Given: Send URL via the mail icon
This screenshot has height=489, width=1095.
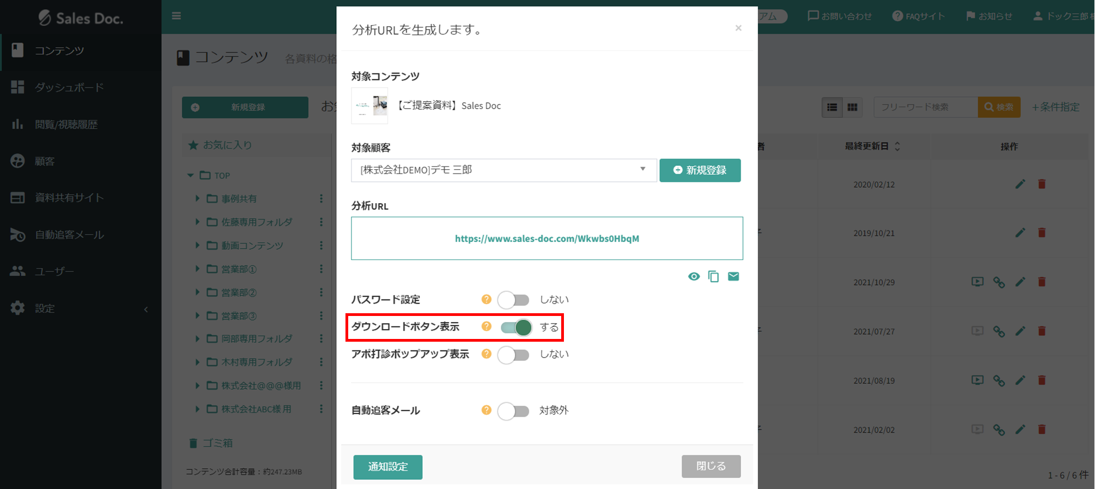Looking at the screenshot, I should click(734, 277).
